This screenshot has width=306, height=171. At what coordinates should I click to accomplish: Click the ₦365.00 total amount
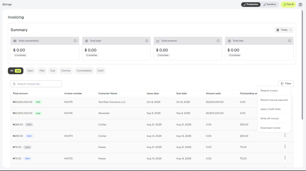click(18, 125)
